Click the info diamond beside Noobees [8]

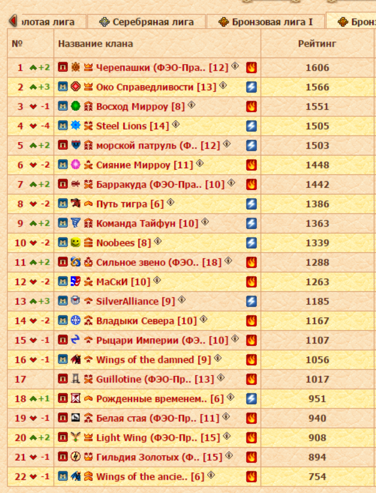point(158,241)
